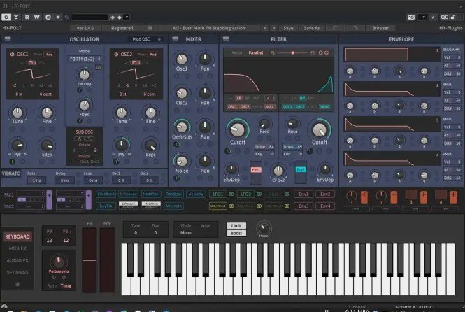465x312 pixels.
Task: Adjust the F1–F2 filter balance slider
Action: tap(292, 52)
